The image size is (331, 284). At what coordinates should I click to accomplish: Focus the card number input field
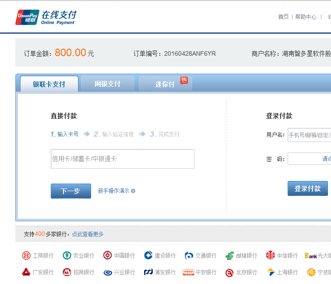pyautogui.click(x=122, y=159)
